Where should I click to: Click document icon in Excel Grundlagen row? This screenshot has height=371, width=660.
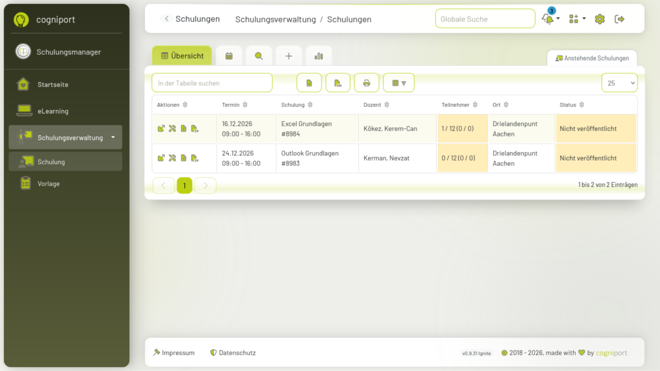coord(184,128)
